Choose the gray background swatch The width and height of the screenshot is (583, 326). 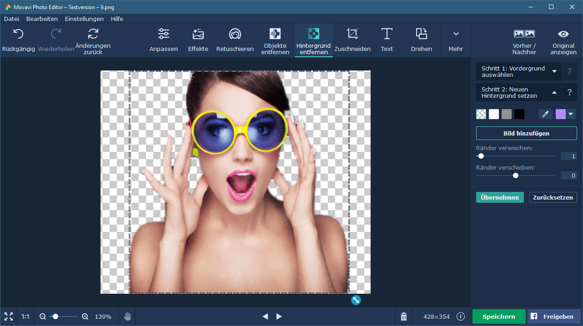pyautogui.click(x=507, y=114)
